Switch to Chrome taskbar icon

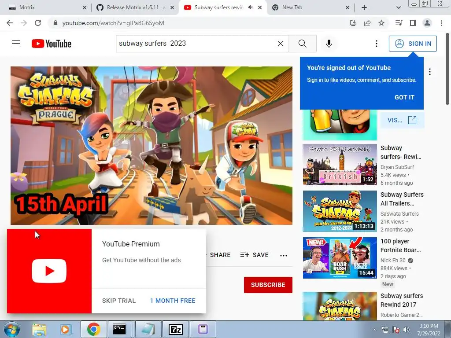[93, 329]
